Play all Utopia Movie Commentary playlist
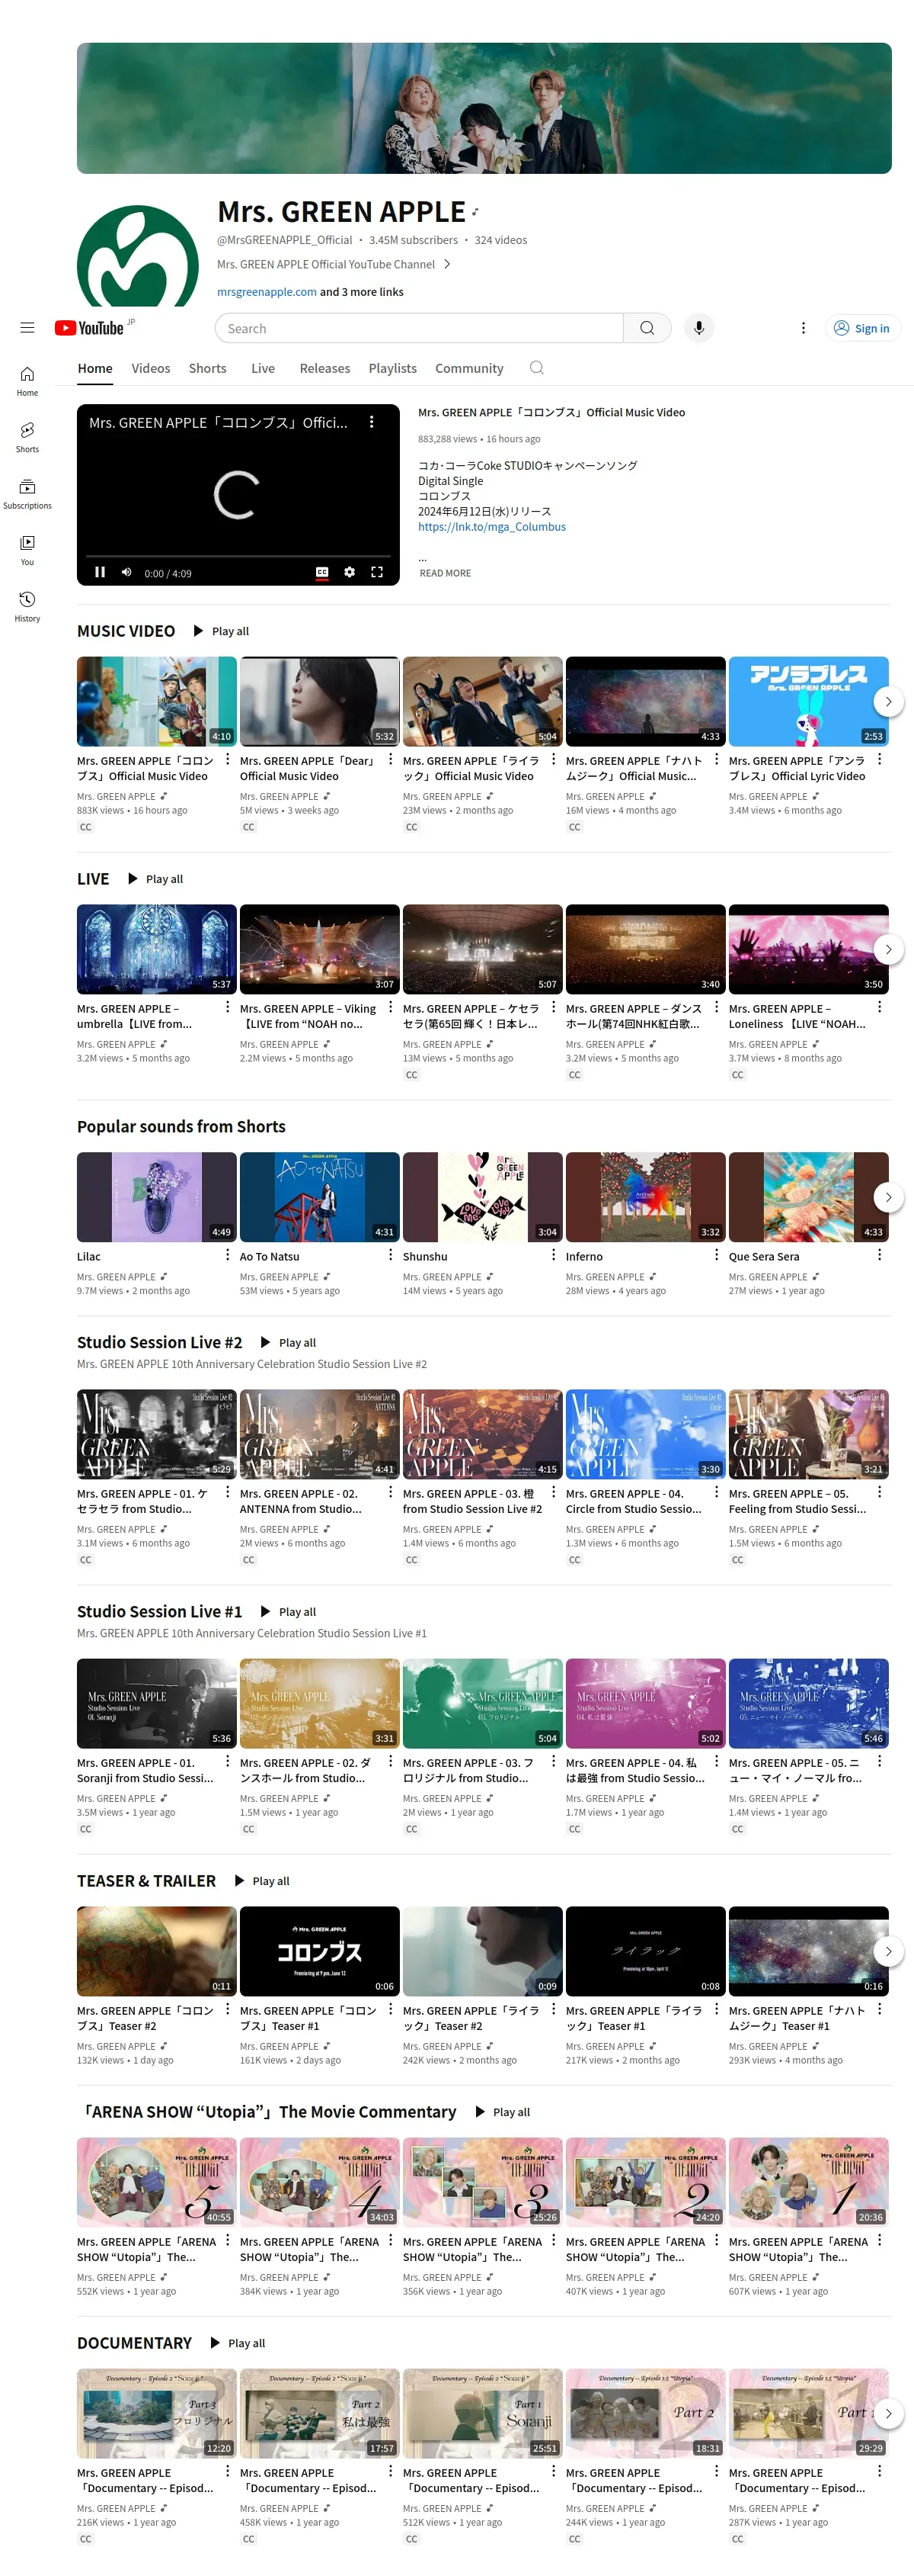 click(x=503, y=2112)
